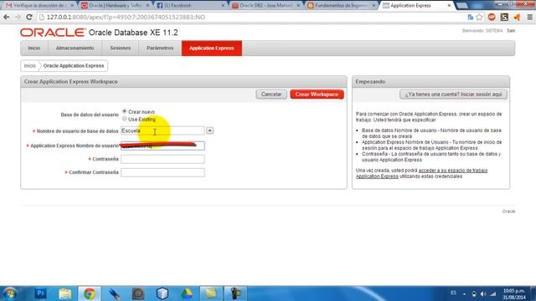The image size is (536, 301).
Task: Select Crear nuevo radio option
Action: 125,111
